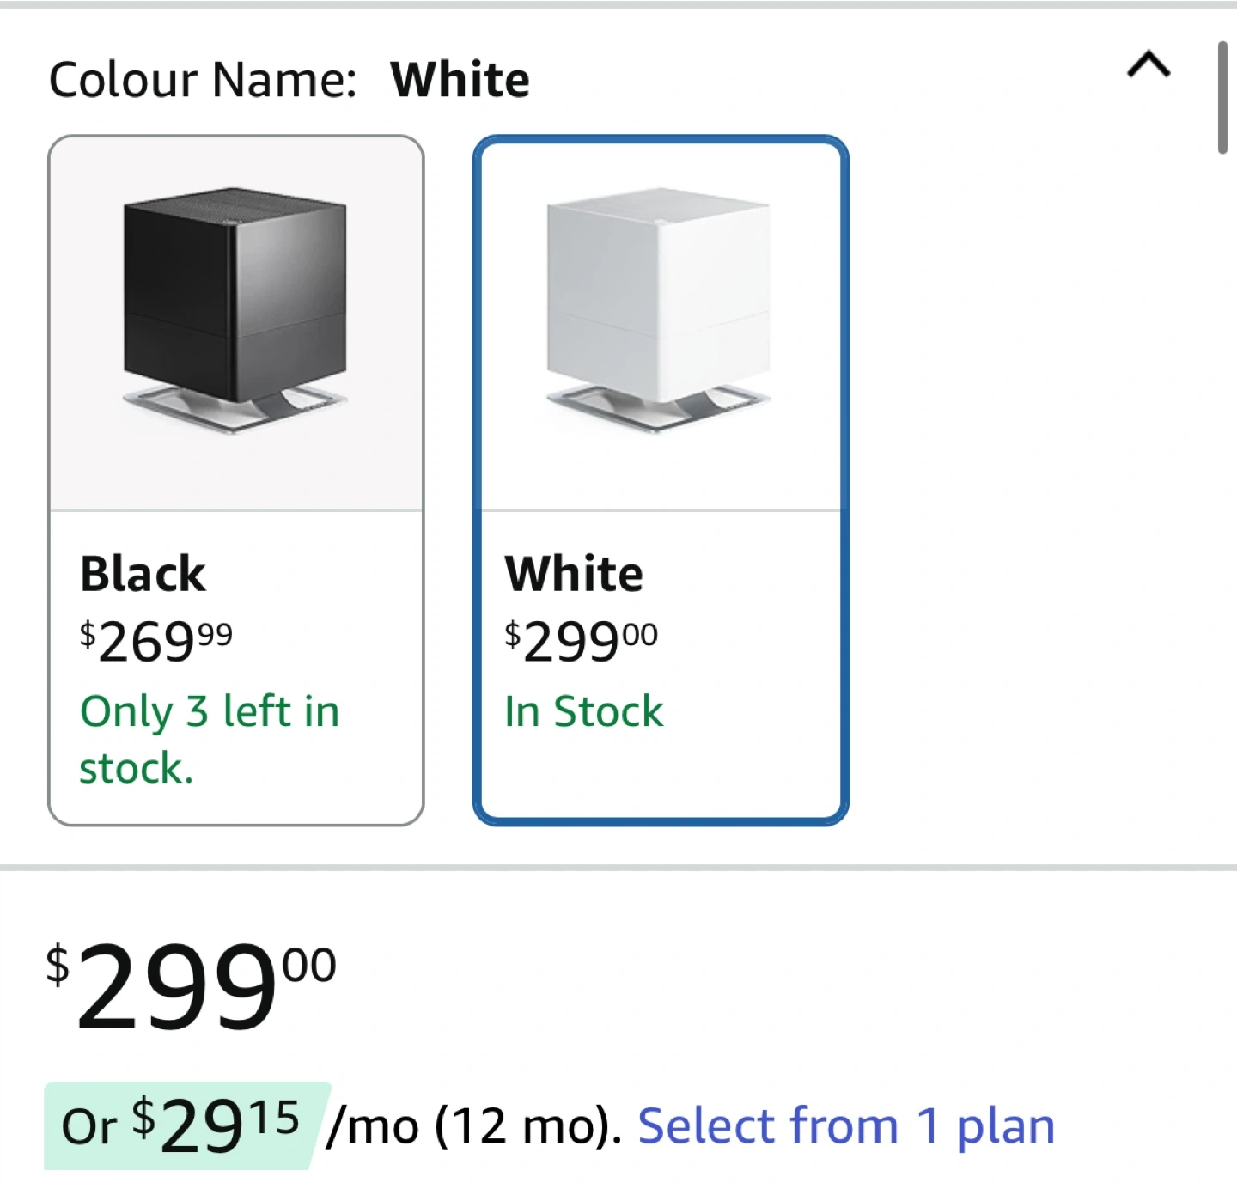This screenshot has width=1237, height=1183.
Task: Click the vertical scrollbar on the right
Action: pos(1222,98)
